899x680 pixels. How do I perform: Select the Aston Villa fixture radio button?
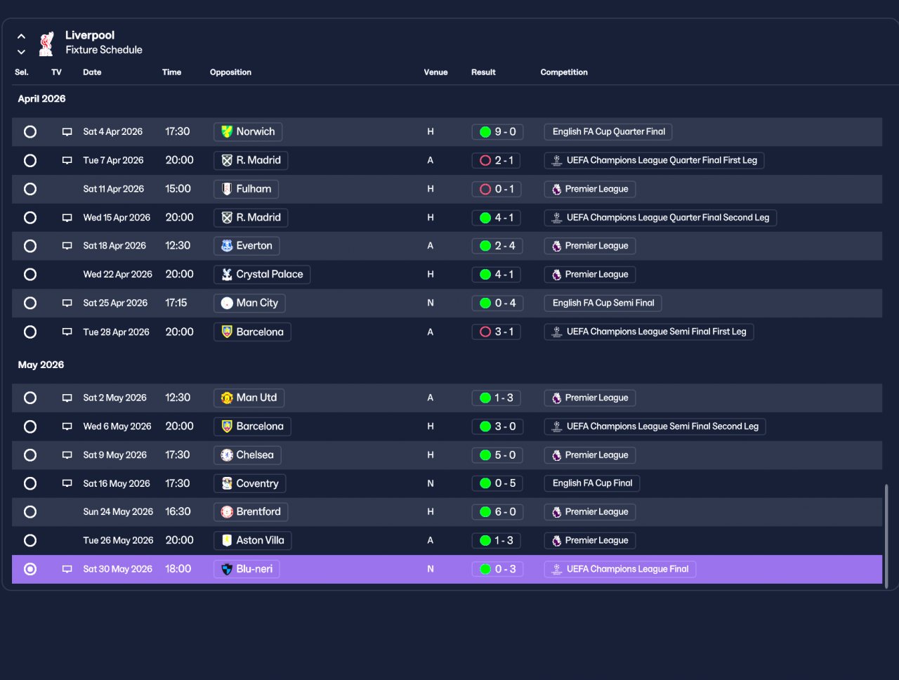click(30, 540)
